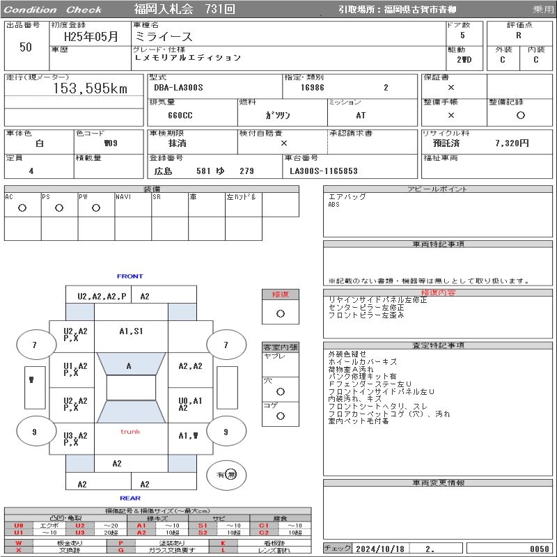
Task: Click the left side mirror box with W mark
Action: point(33,387)
